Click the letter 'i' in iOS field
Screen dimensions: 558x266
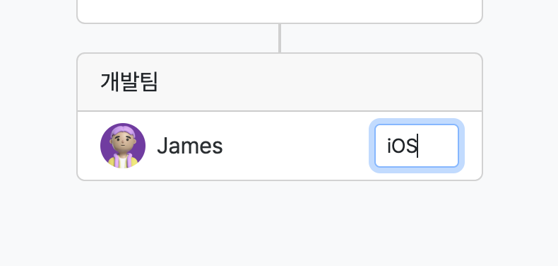(389, 146)
